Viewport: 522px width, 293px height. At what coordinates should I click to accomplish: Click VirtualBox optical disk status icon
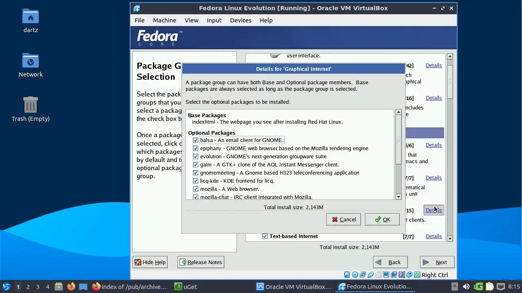355,275
